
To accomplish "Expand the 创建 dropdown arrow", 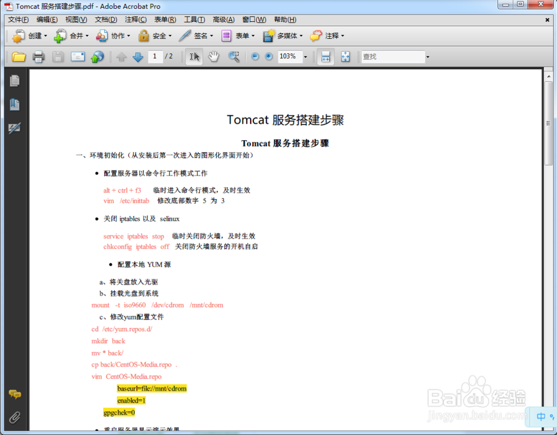I will (x=46, y=36).
